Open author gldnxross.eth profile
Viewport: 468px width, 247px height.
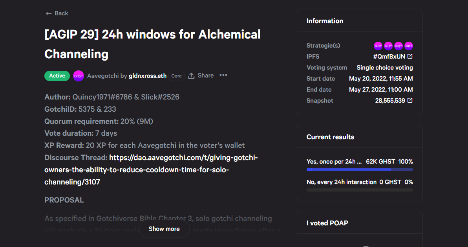(x=148, y=76)
